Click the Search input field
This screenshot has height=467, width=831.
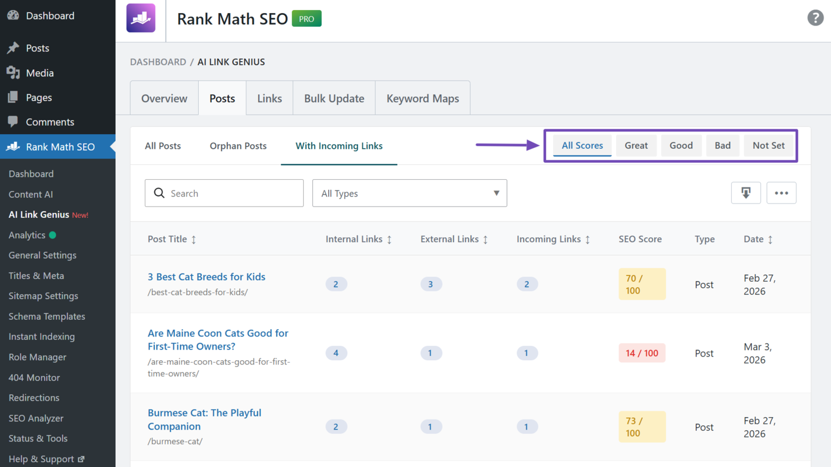(224, 193)
